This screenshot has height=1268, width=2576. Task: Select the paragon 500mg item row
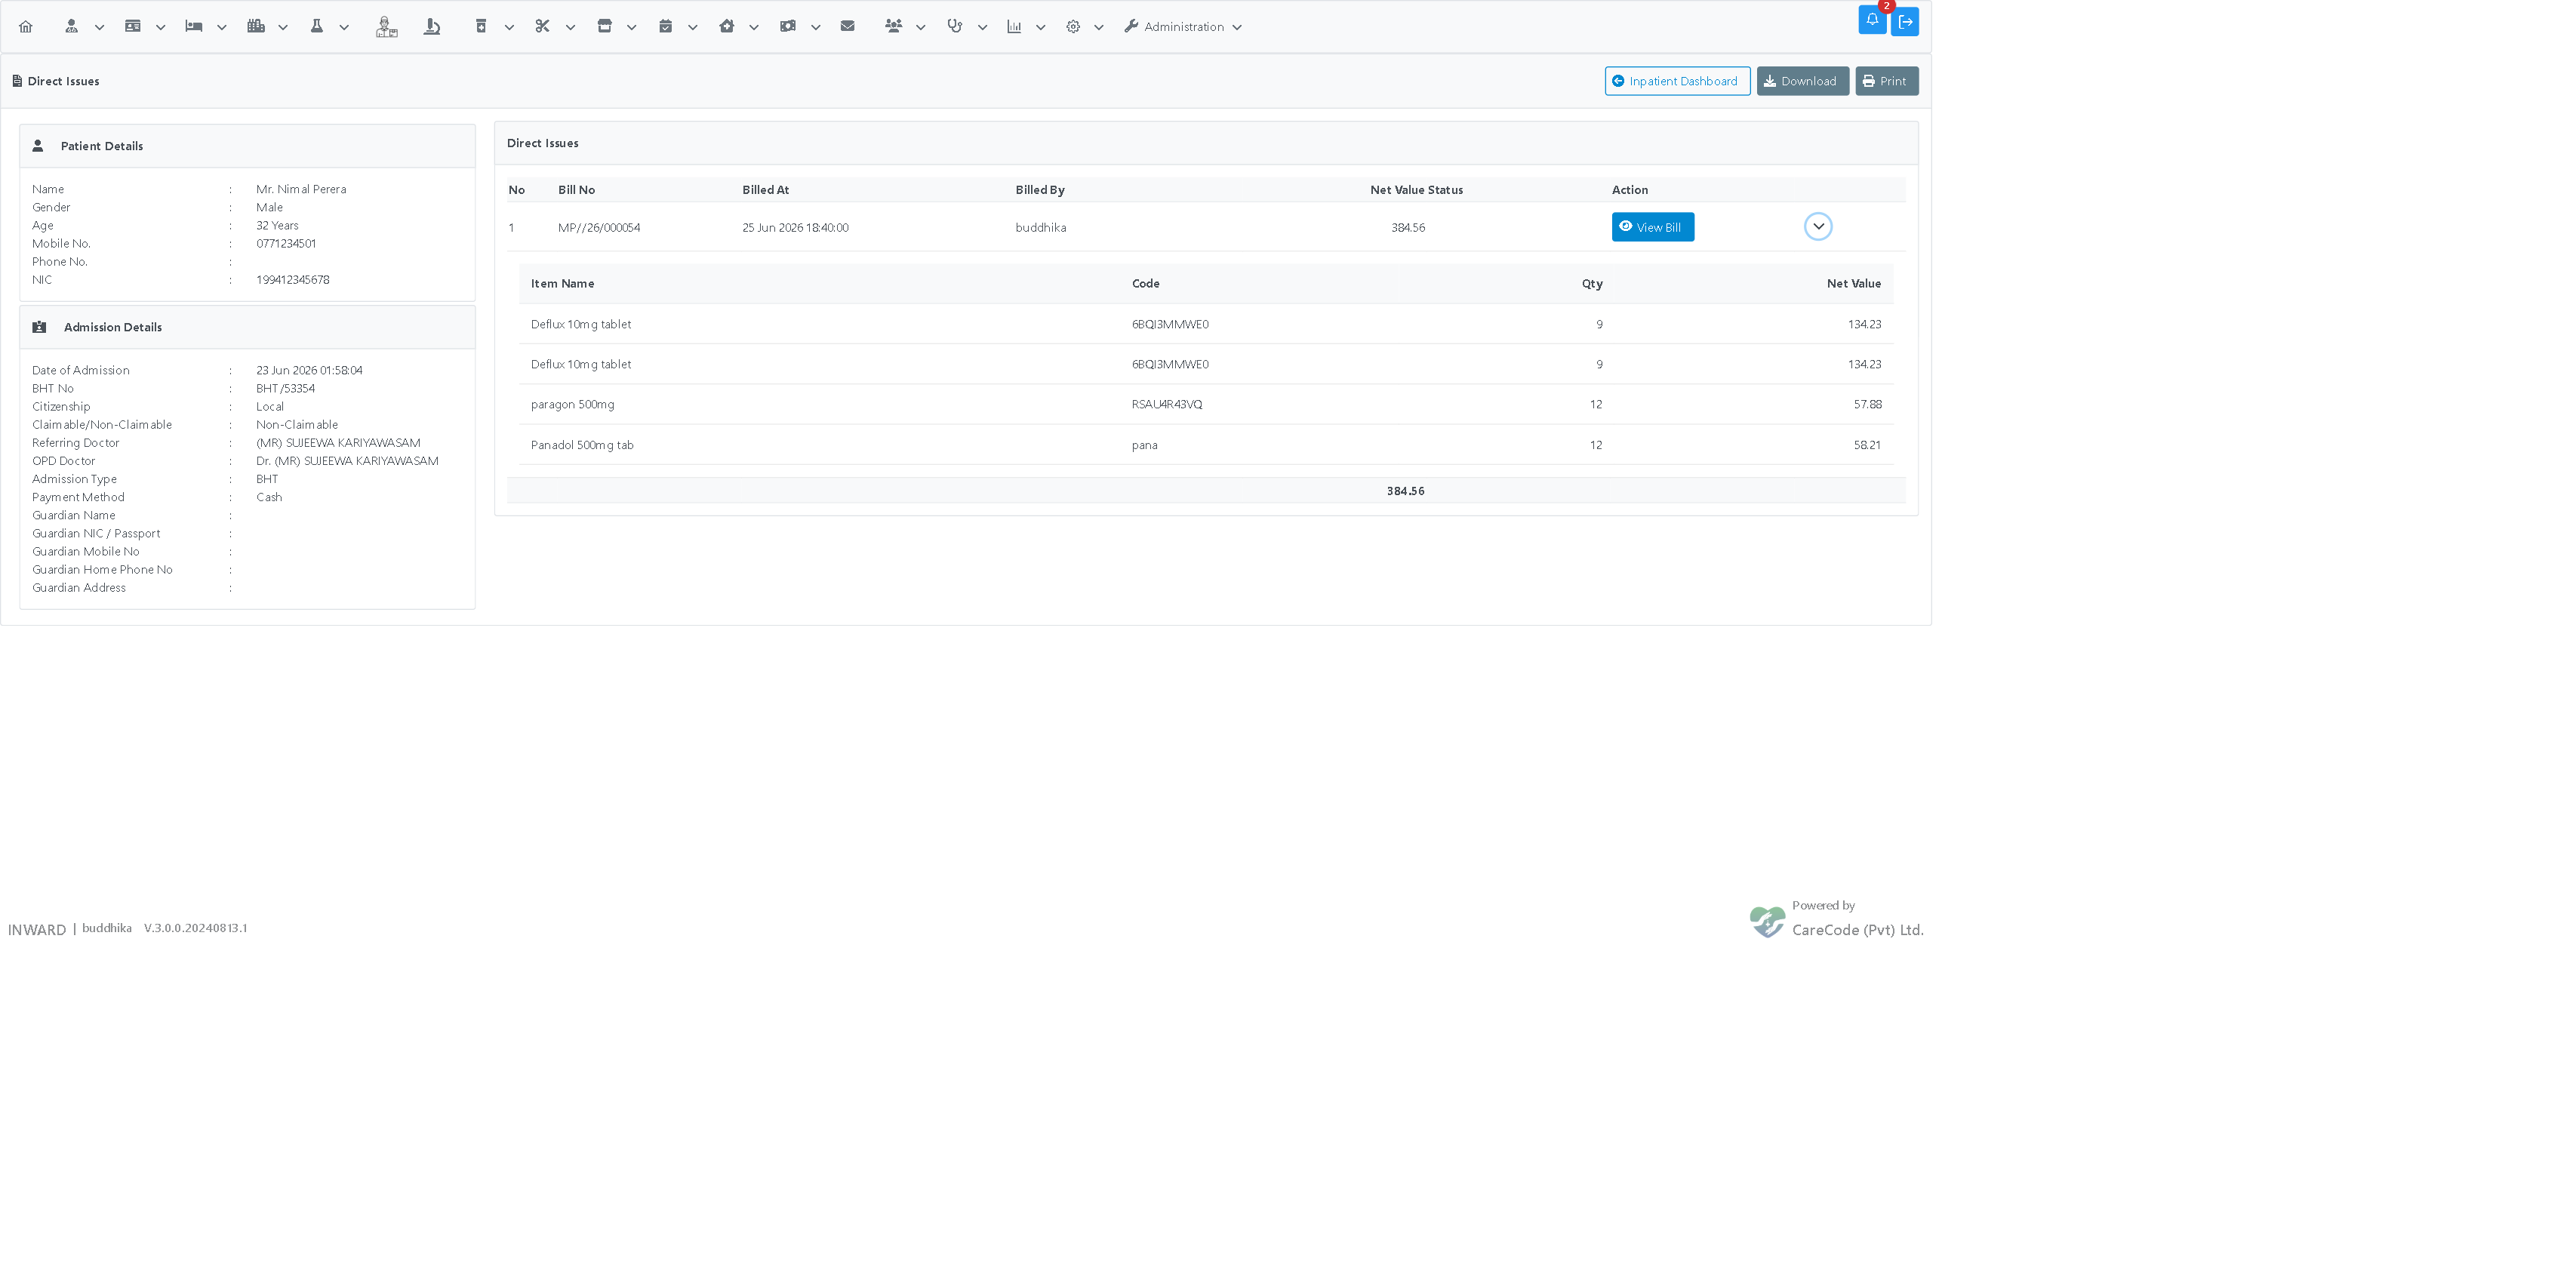click(x=1206, y=405)
